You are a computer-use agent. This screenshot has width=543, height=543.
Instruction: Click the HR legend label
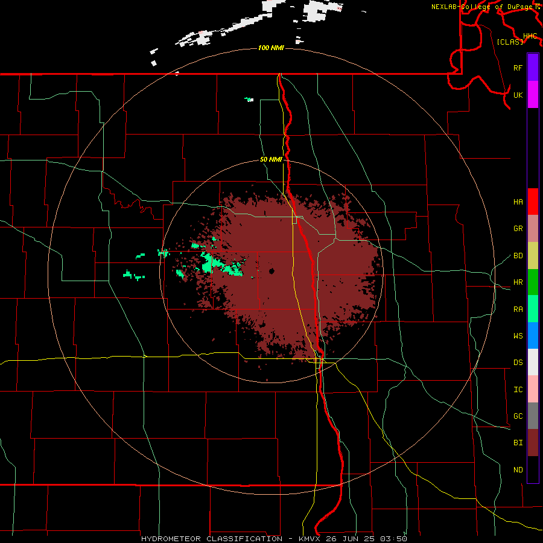pyautogui.click(x=518, y=282)
